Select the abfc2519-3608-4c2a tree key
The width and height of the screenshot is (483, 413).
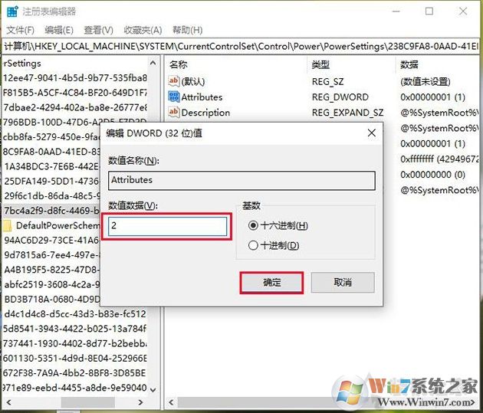tap(52, 285)
